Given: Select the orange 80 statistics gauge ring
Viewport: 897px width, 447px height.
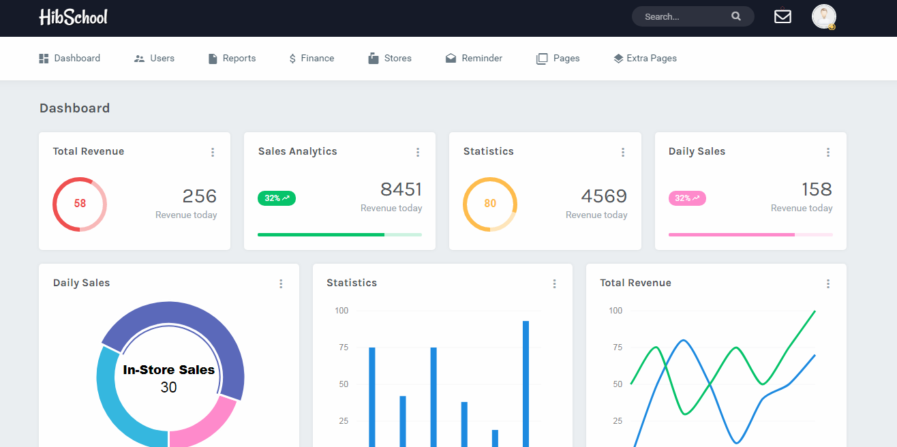Looking at the screenshot, I should coord(490,204).
